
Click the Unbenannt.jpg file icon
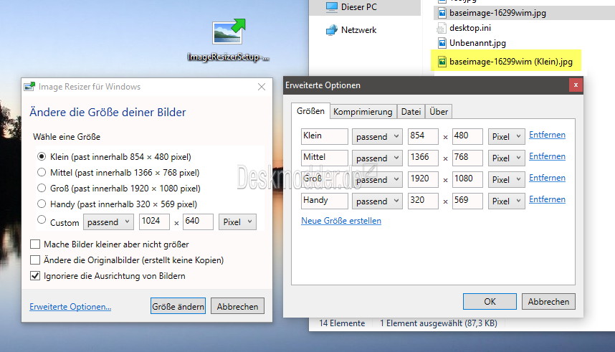[442, 43]
